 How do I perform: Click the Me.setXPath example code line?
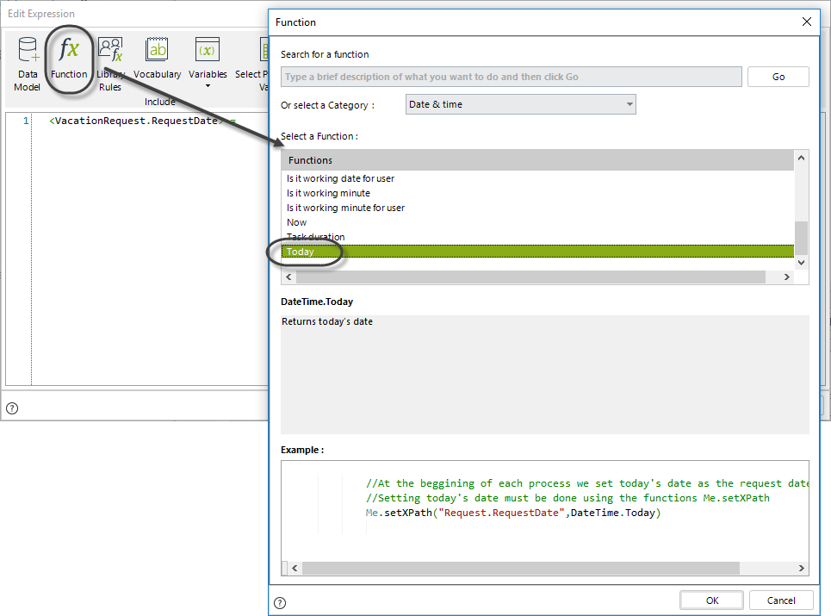[x=513, y=513]
